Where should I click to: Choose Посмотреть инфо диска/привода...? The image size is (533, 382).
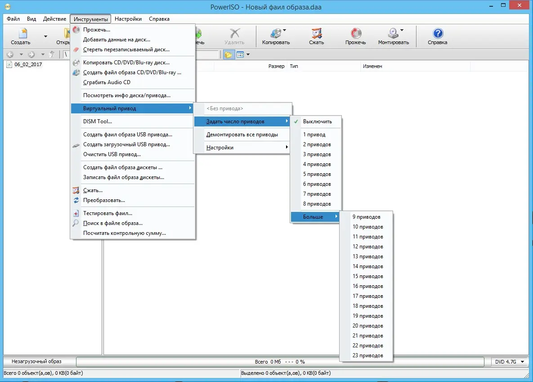(133, 95)
